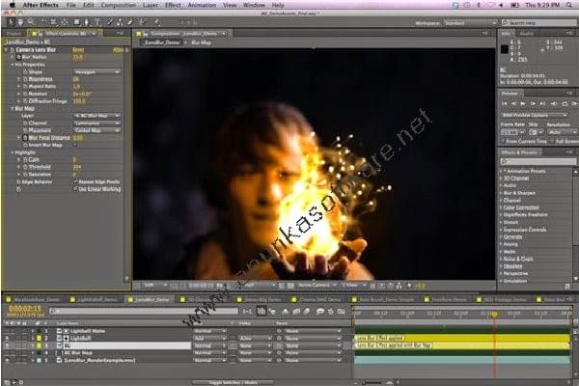
Task: Toggle the Invert Blur Map checkbox
Action: pos(75,145)
